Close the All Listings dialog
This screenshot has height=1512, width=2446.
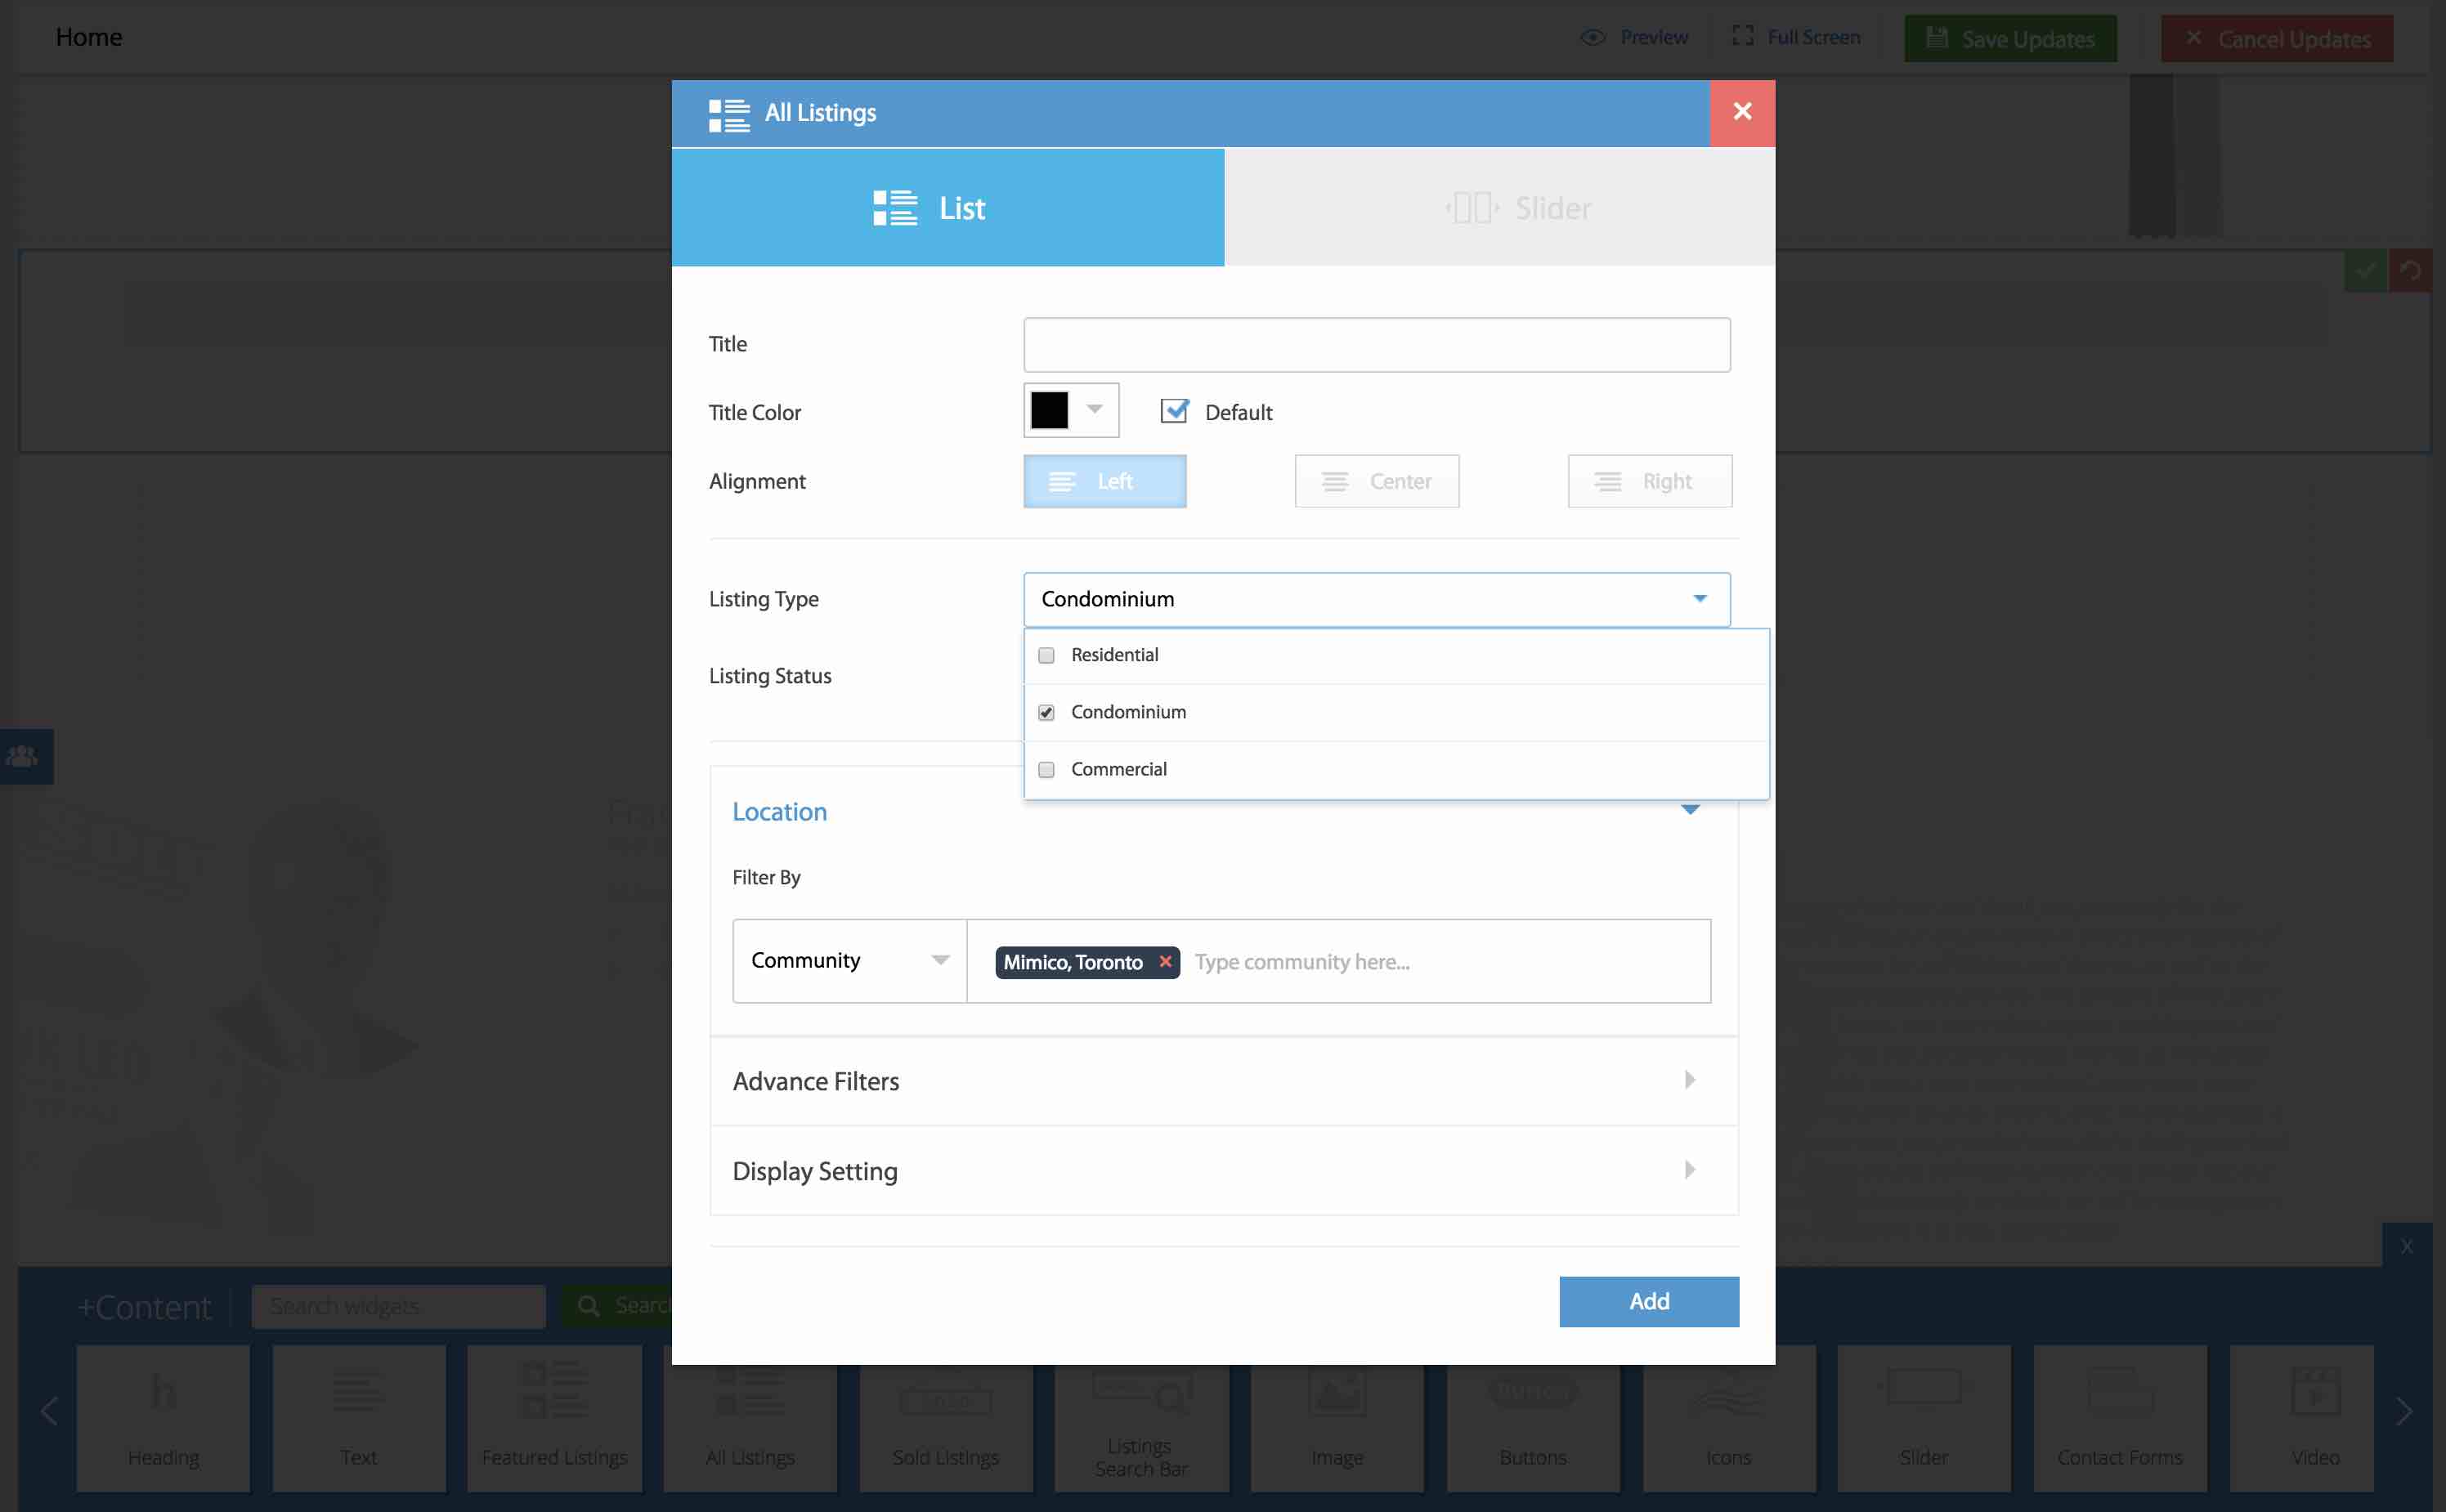point(1742,112)
